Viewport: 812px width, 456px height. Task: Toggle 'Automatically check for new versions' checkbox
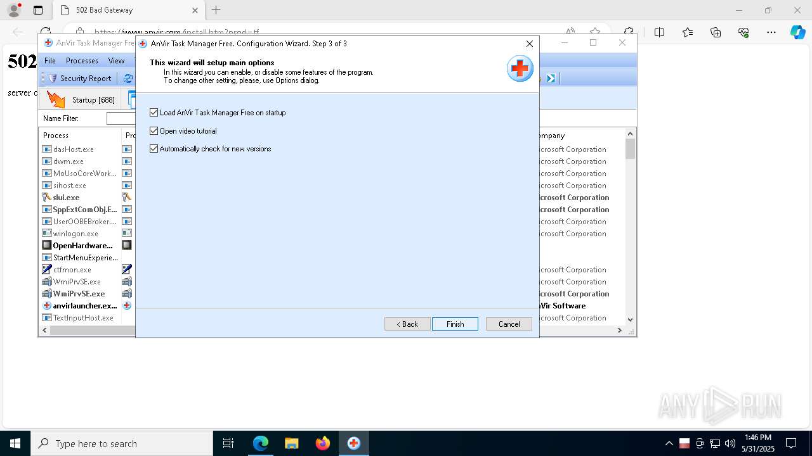pos(154,149)
